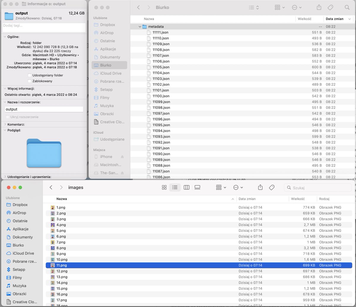This screenshot has height=307, width=356.
Task: Click the Dodaj tagi field in info window
Action: (x=44, y=28)
